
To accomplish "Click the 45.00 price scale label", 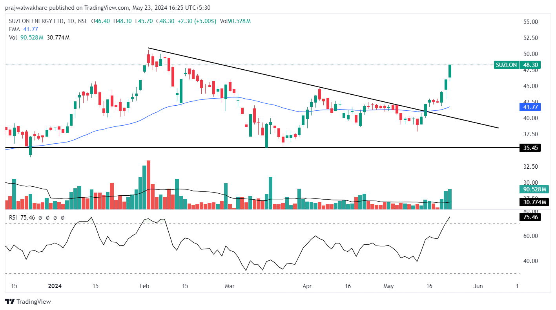I will click(x=530, y=86).
